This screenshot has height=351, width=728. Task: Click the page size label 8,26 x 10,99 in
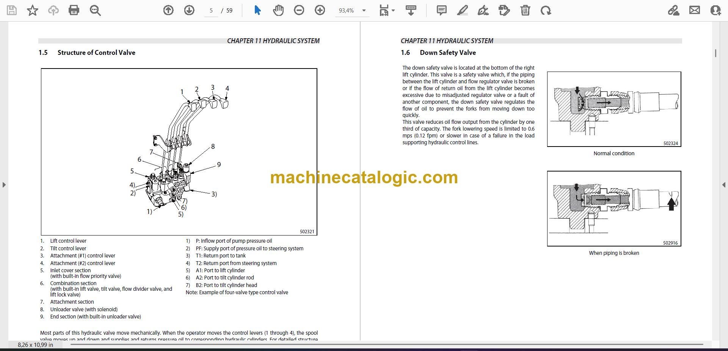pyautogui.click(x=35, y=345)
